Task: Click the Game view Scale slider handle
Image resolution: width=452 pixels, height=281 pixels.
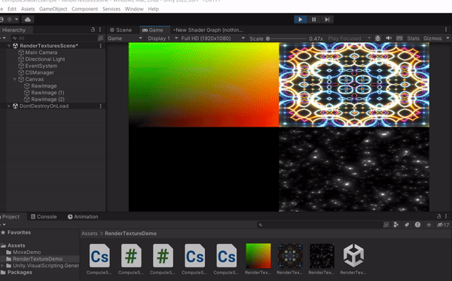Action: coord(267,38)
